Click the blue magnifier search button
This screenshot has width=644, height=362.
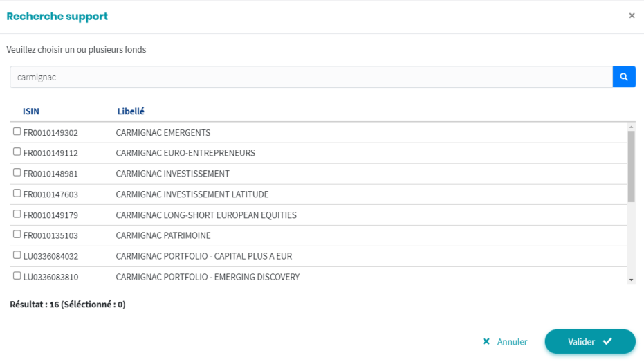pos(623,77)
